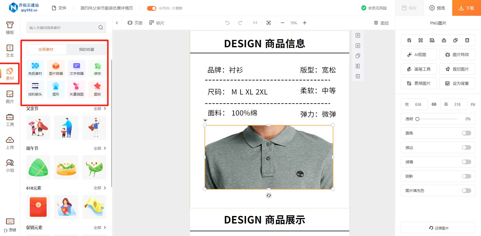481x236 pixels.
Task: Click the lock icon in right panel
Action: click(x=444, y=40)
